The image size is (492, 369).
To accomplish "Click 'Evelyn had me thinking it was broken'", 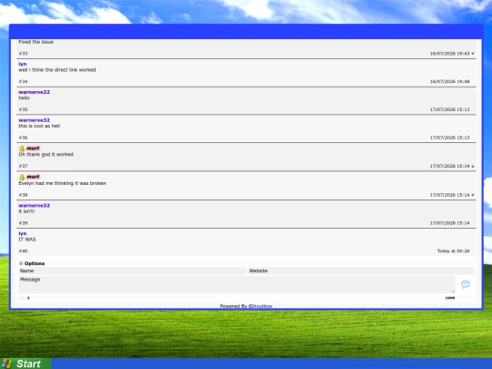I will 62,183.
